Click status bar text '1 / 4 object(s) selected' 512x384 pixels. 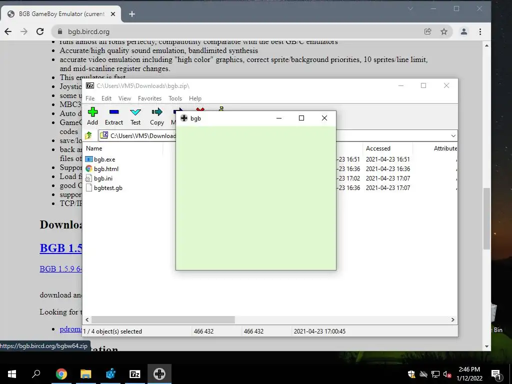pyautogui.click(x=112, y=331)
